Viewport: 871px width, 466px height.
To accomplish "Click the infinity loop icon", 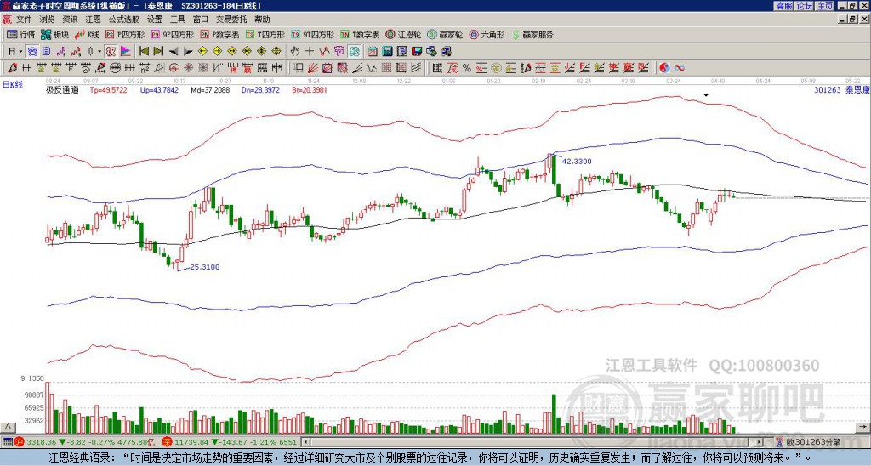I will [x=680, y=68].
